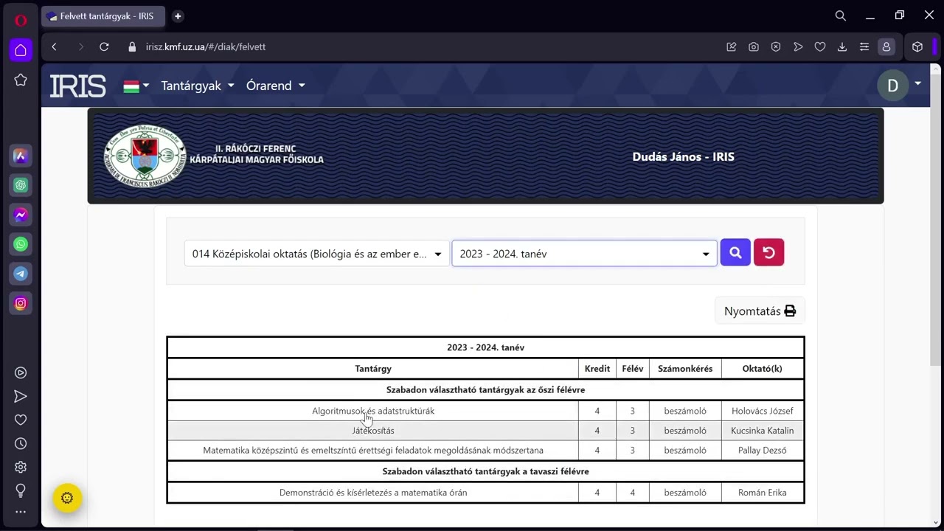Open Aria AI sidebar icon
944x531 pixels.
point(21,156)
